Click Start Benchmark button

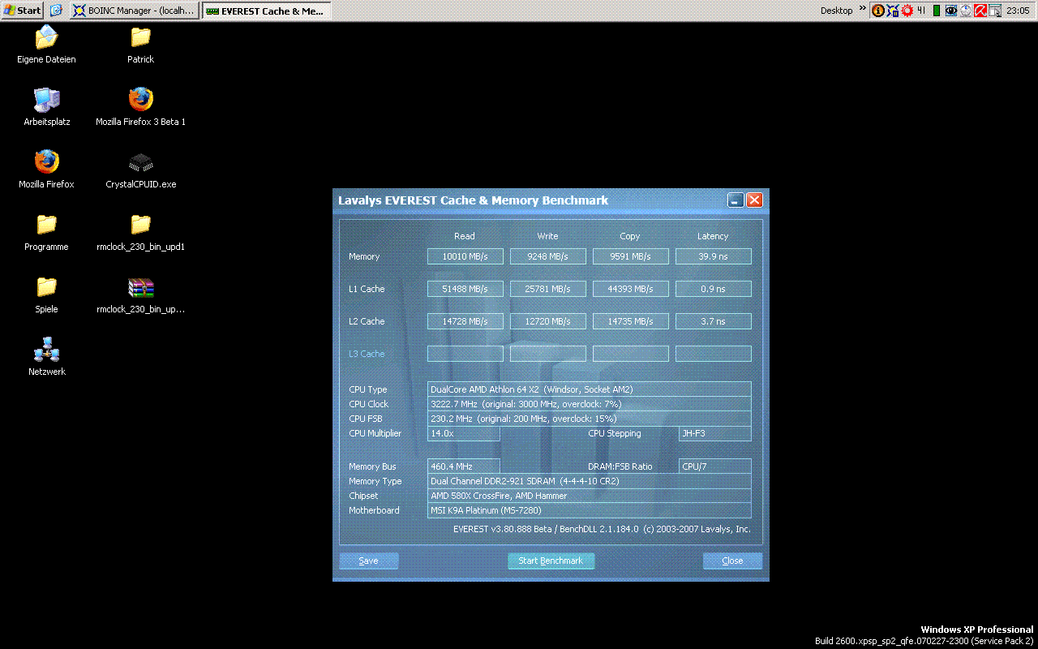point(551,561)
